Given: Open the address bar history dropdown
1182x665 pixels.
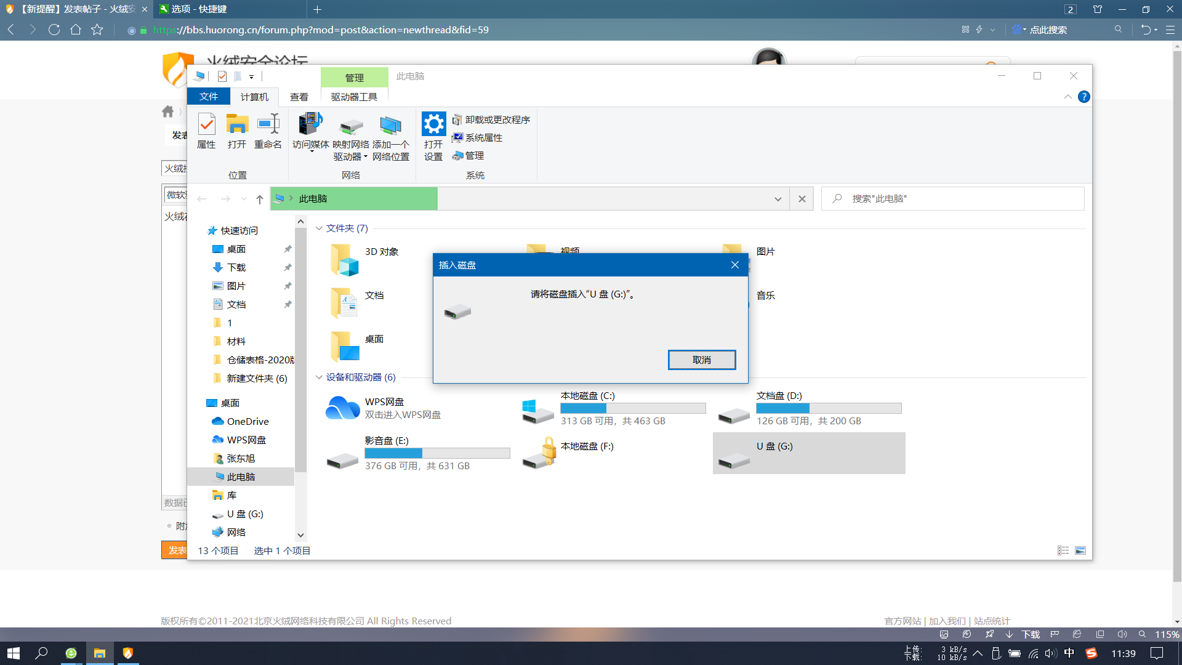Looking at the screenshot, I should pyautogui.click(x=778, y=199).
